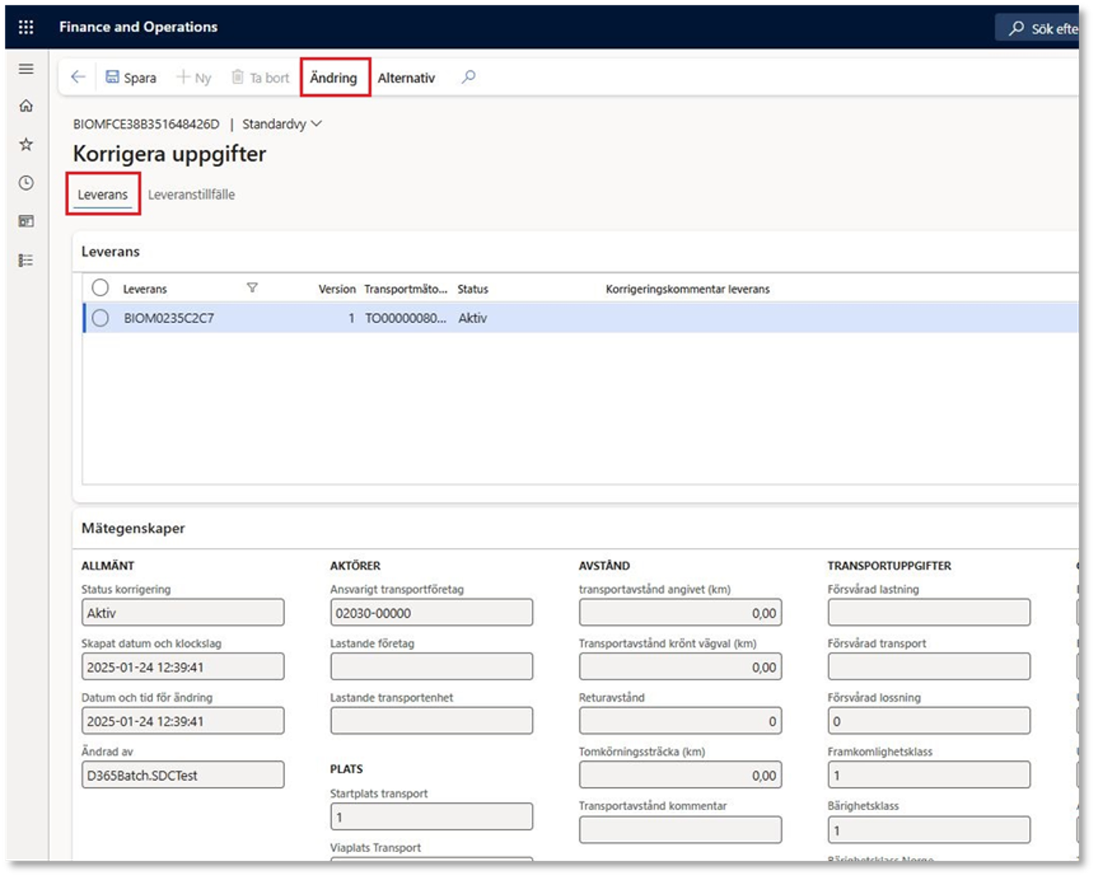Click the Framkomlighetsklass field

[929, 775]
